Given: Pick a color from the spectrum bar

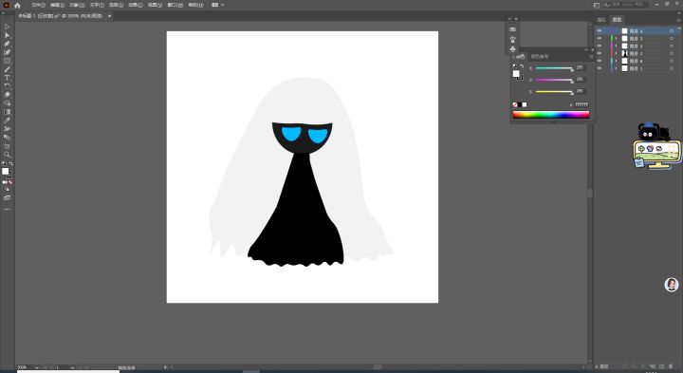Looking at the screenshot, I should pos(551,115).
